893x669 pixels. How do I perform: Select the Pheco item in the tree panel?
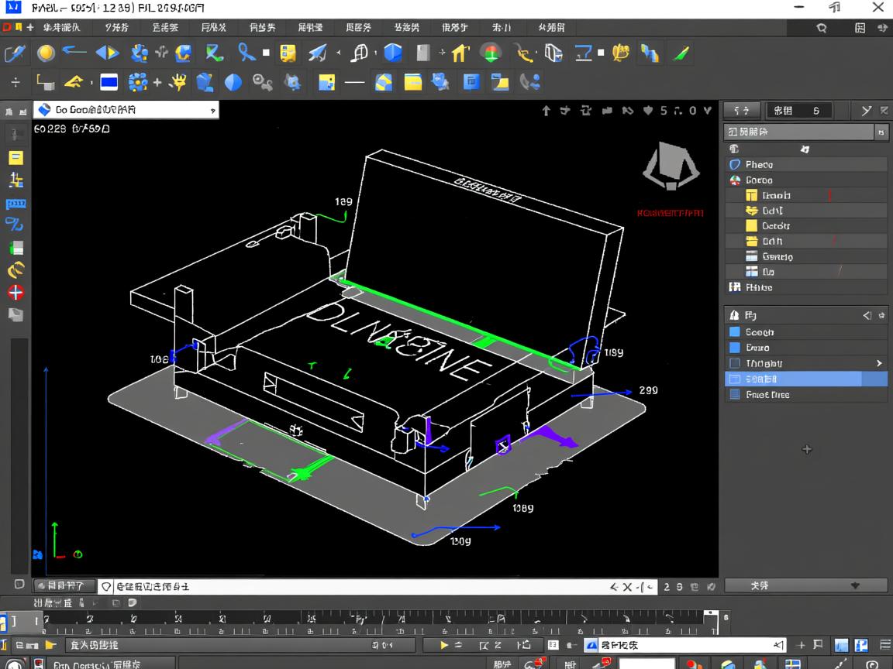click(759, 164)
